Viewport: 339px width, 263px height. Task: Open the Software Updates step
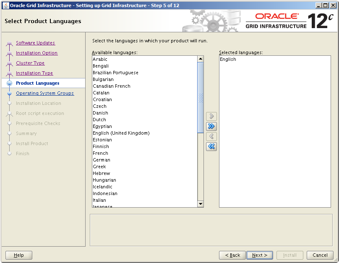[x=35, y=43]
